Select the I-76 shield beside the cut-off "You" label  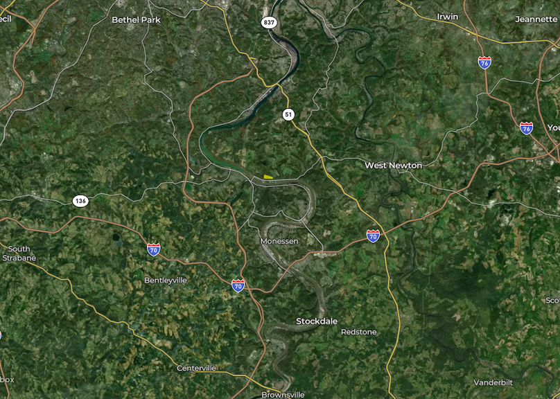526,128
